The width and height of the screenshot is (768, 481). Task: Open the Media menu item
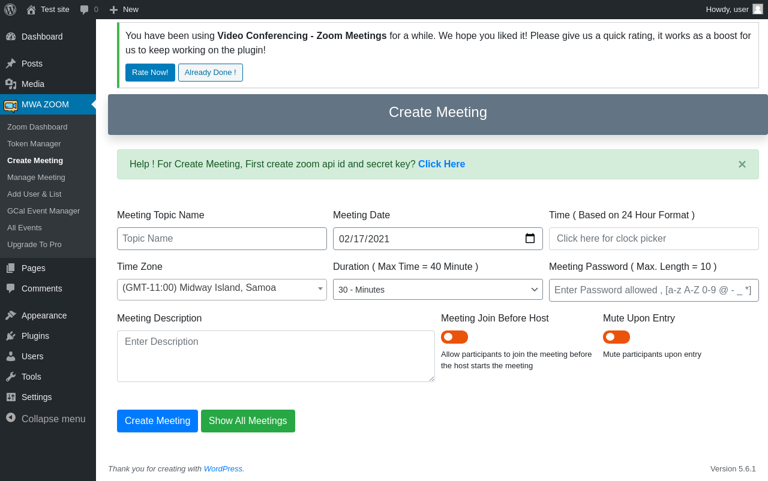coord(48,84)
